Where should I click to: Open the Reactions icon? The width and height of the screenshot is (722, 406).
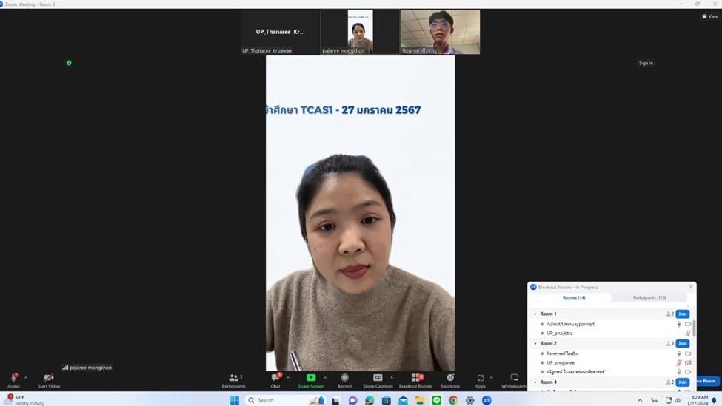(450, 378)
